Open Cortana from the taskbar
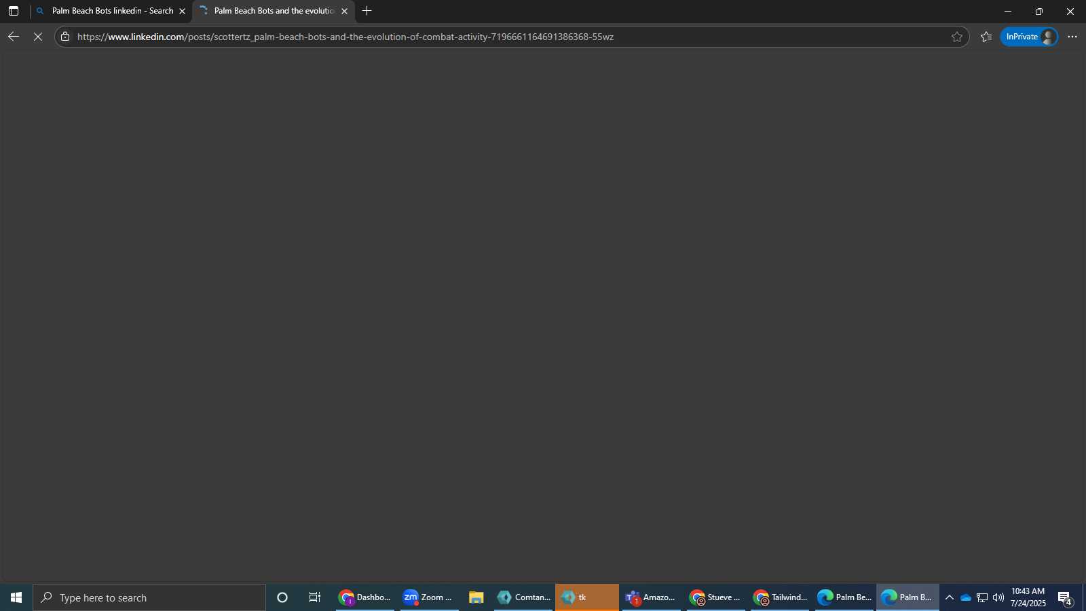The width and height of the screenshot is (1086, 611). coord(282,597)
